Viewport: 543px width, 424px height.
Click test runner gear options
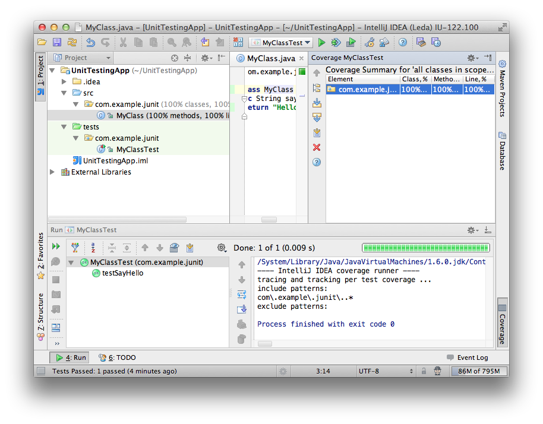222,248
